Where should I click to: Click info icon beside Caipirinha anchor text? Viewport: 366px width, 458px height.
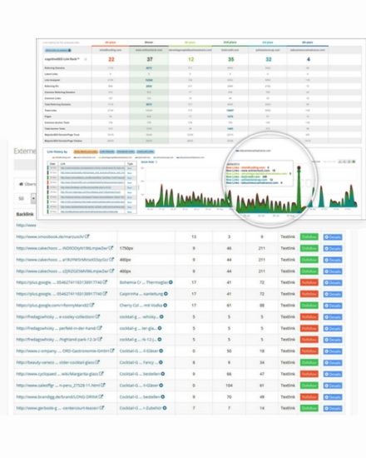tap(166, 294)
